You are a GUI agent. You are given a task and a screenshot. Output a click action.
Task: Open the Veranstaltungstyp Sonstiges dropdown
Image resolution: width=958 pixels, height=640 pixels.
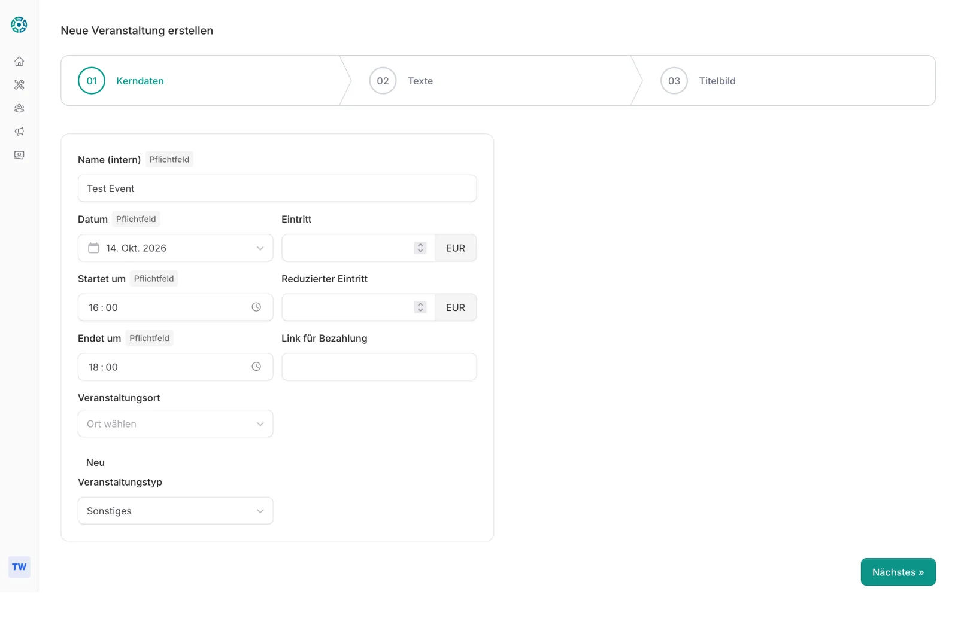click(x=175, y=511)
